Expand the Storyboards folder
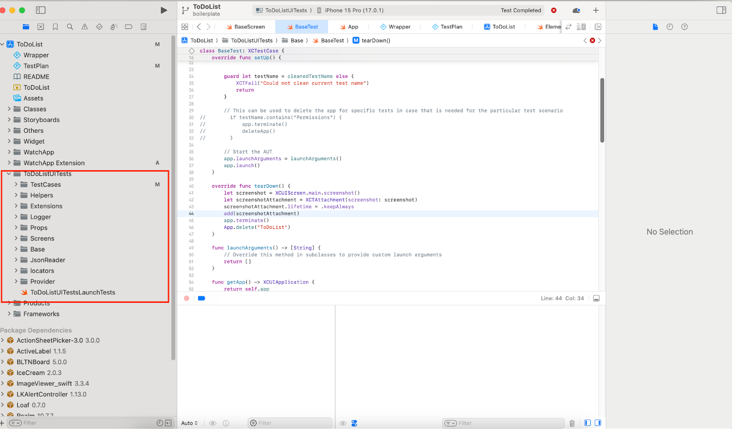This screenshot has width=732, height=429. 9,120
